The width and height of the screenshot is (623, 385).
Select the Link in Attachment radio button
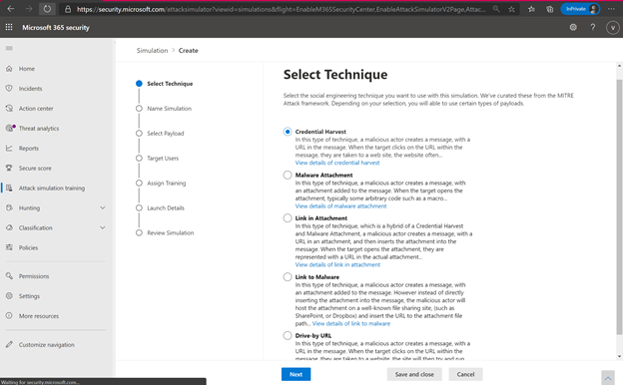pyautogui.click(x=288, y=218)
